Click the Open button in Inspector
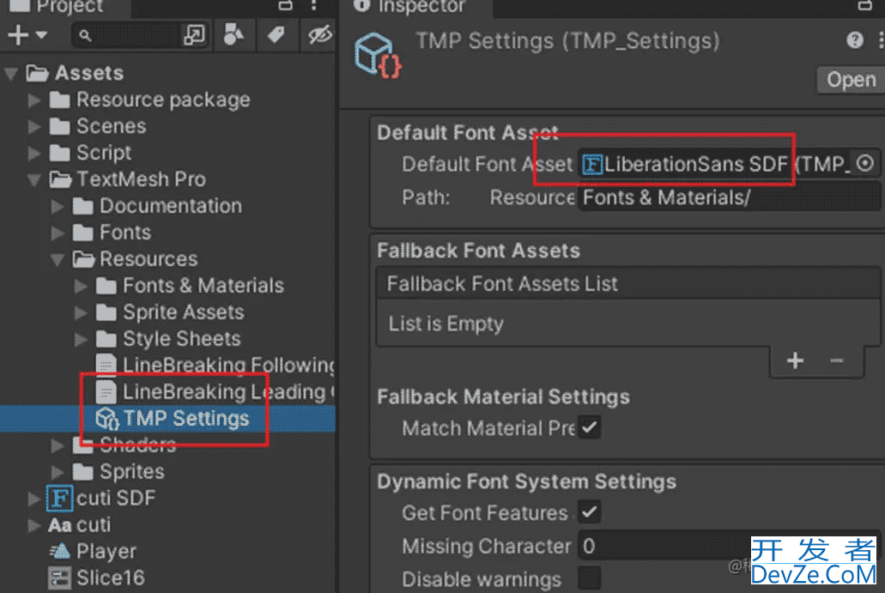 (850, 80)
